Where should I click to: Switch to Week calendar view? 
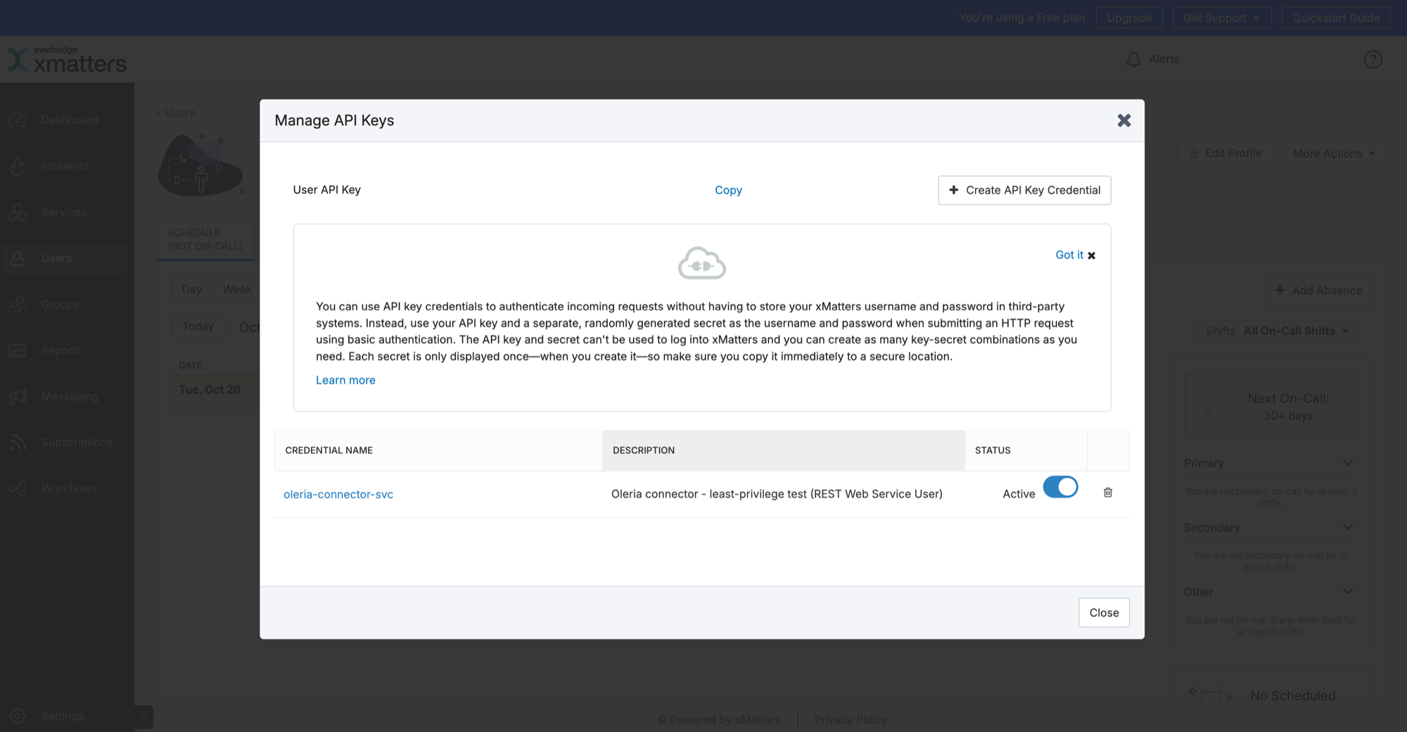(237, 289)
